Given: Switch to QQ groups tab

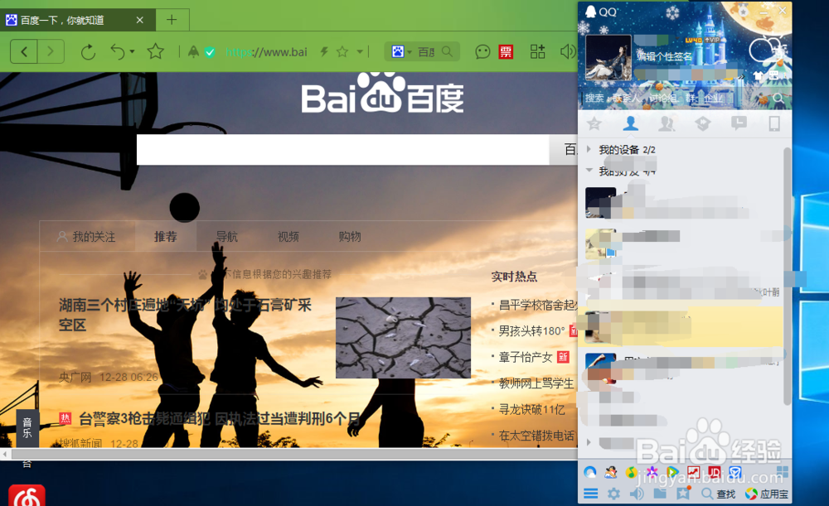Looking at the screenshot, I should pyautogui.click(x=667, y=123).
